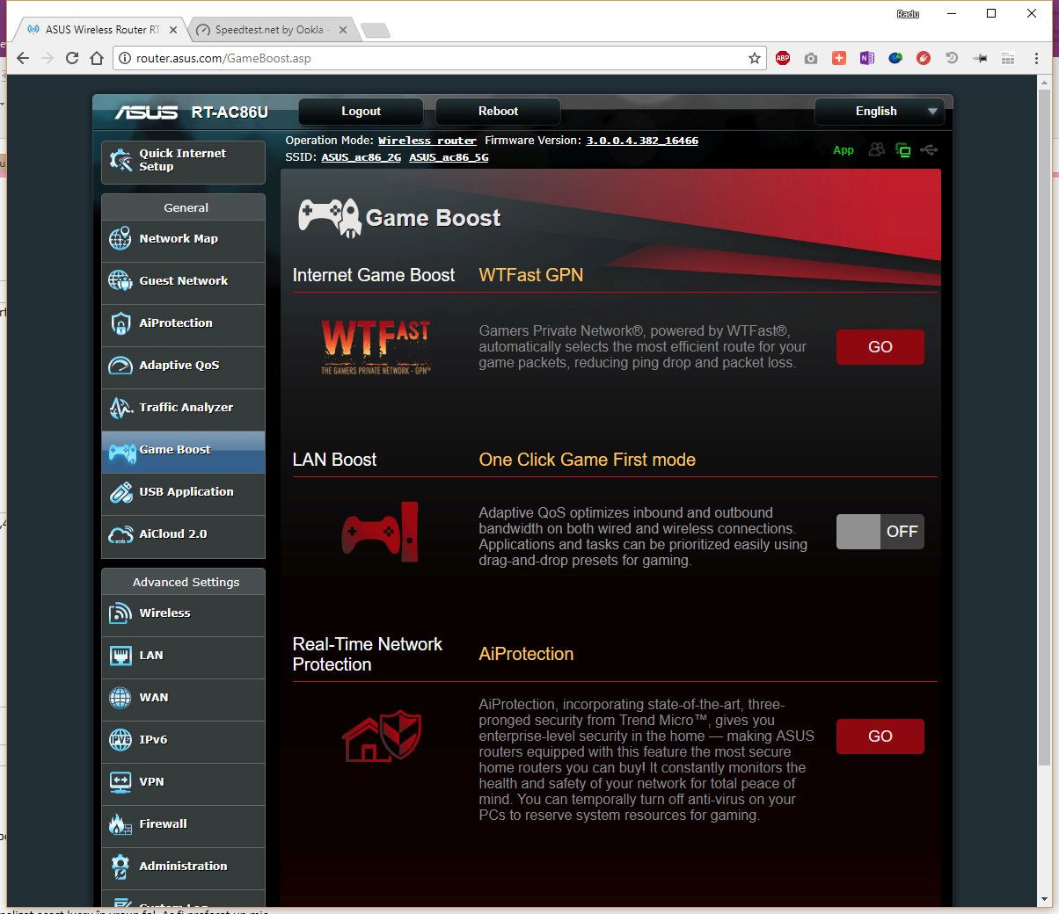The width and height of the screenshot is (1059, 914).
Task: Open the English language dropdown
Action: [880, 112]
